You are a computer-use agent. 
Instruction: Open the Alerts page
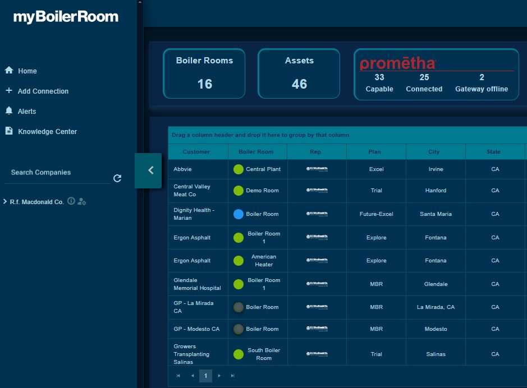[x=26, y=112]
